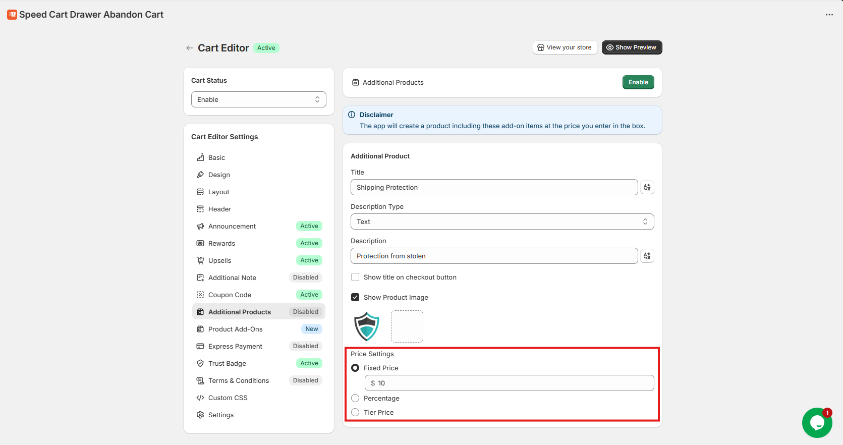Screen dimensions: 843x445
Task: Uncheck the Show Product Image checkbox
Action: 355,297
